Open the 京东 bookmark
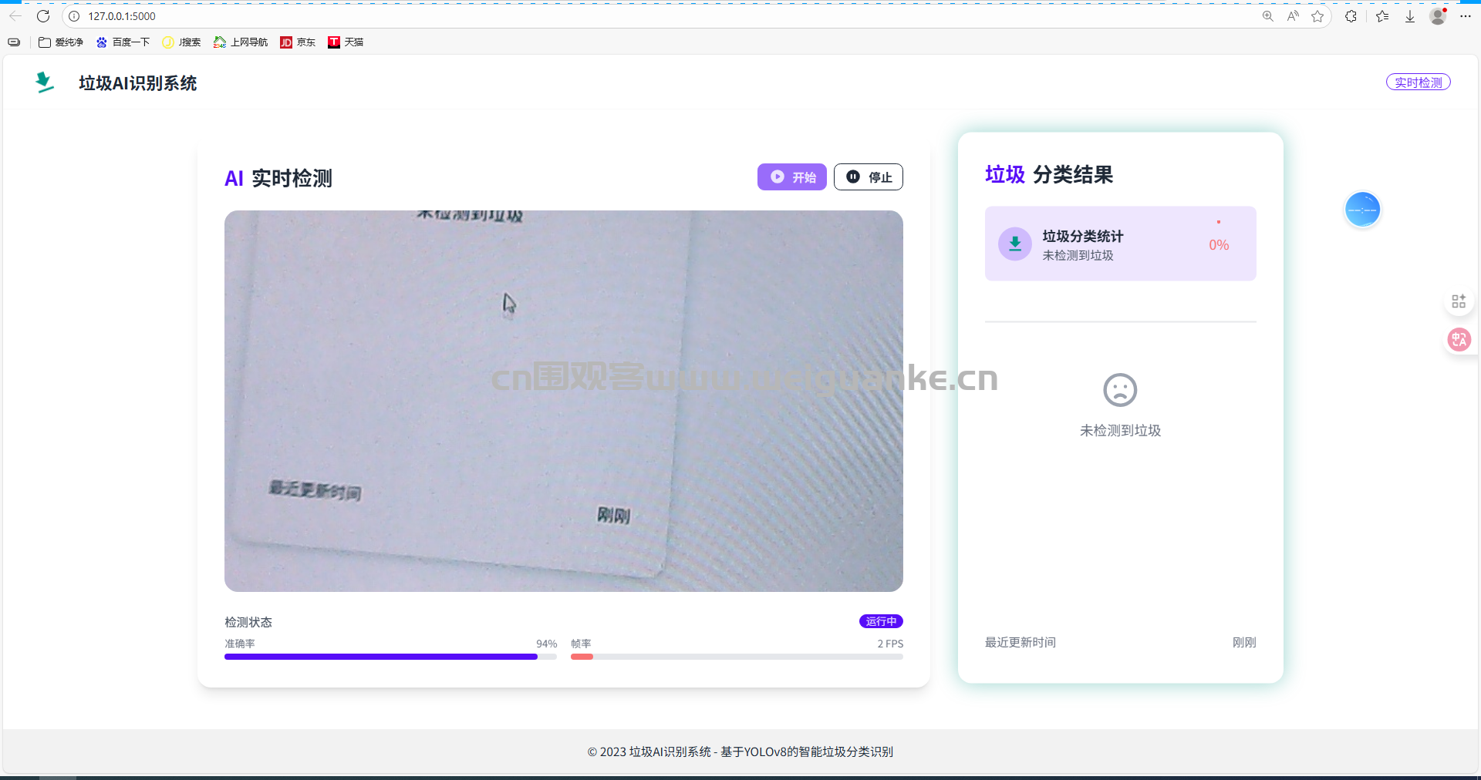Screen dimensions: 1481x780 click(298, 42)
